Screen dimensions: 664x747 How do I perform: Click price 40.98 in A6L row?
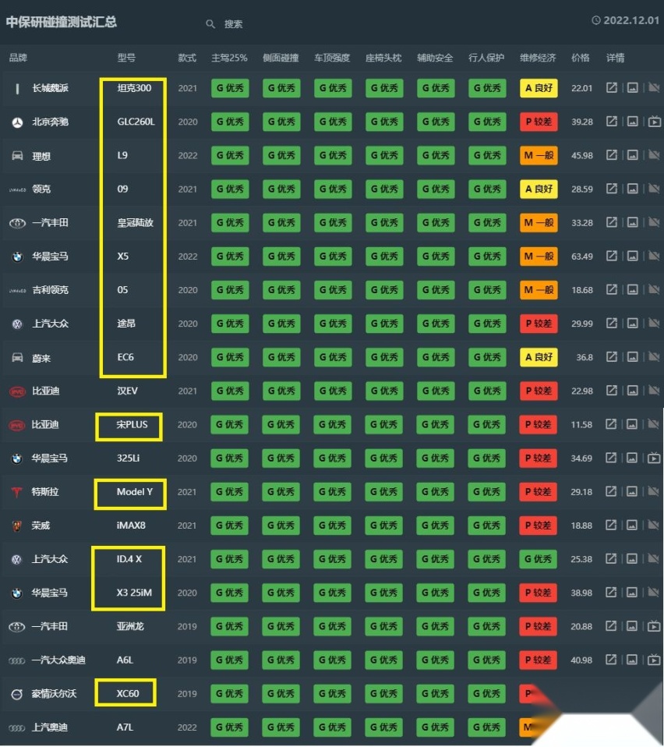click(581, 660)
